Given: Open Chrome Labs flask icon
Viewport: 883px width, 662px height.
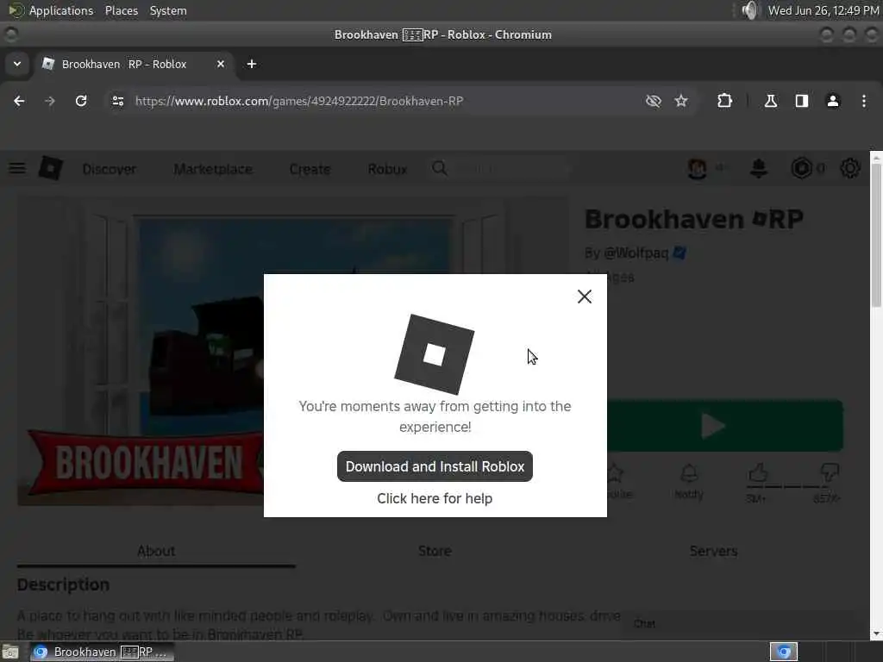Looking at the screenshot, I should (770, 101).
